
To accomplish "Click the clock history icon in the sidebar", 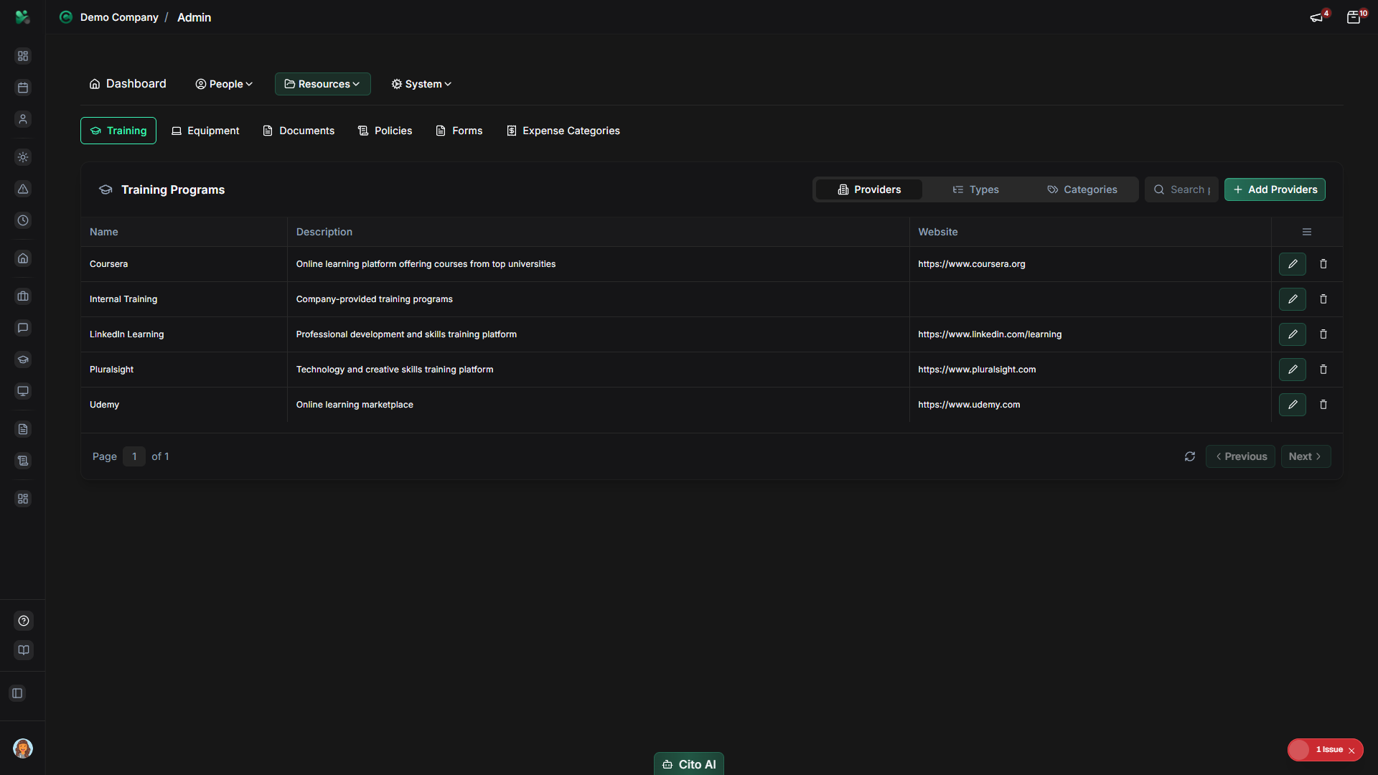I will (x=23, y=221).
